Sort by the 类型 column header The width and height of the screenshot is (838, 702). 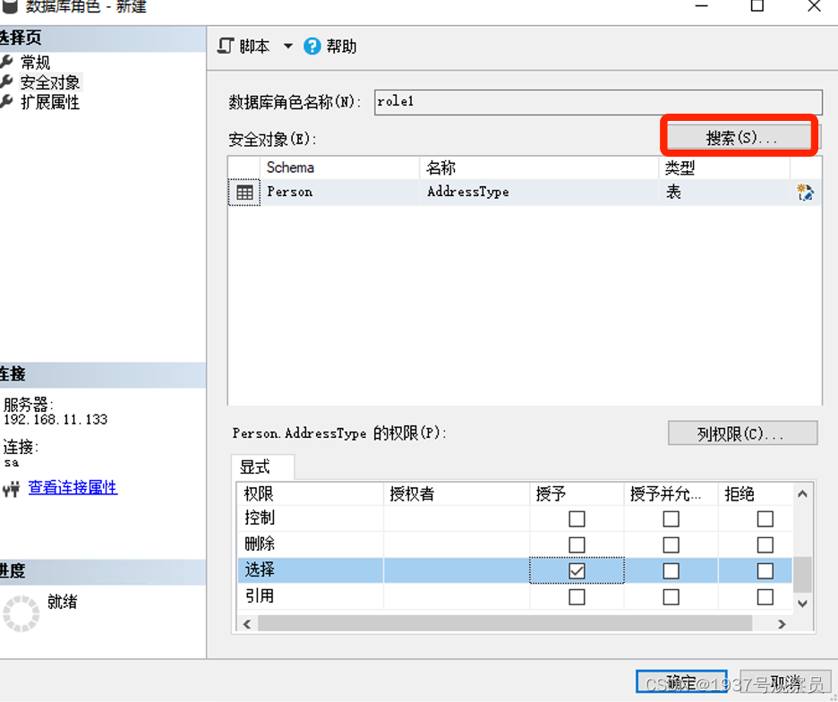click(724, 167)
